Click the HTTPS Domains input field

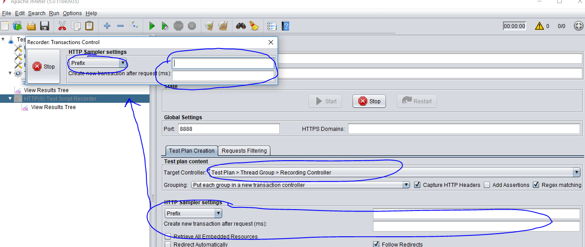464,129
